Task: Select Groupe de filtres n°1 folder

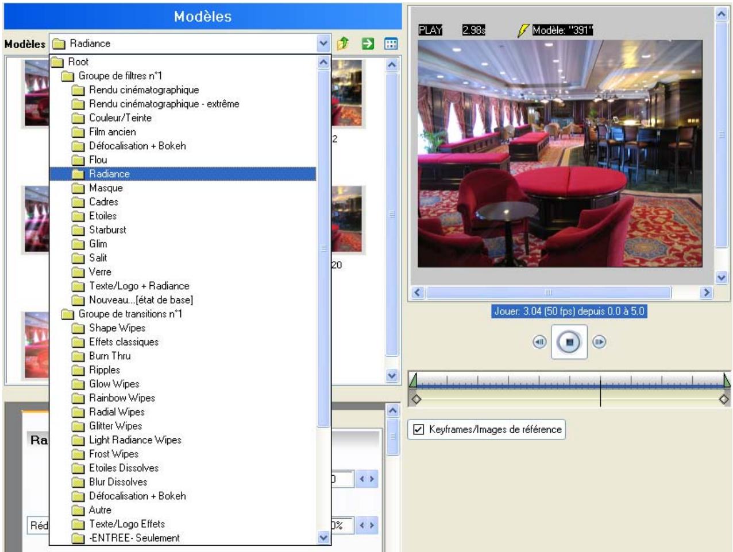Action: pos(112,76)
